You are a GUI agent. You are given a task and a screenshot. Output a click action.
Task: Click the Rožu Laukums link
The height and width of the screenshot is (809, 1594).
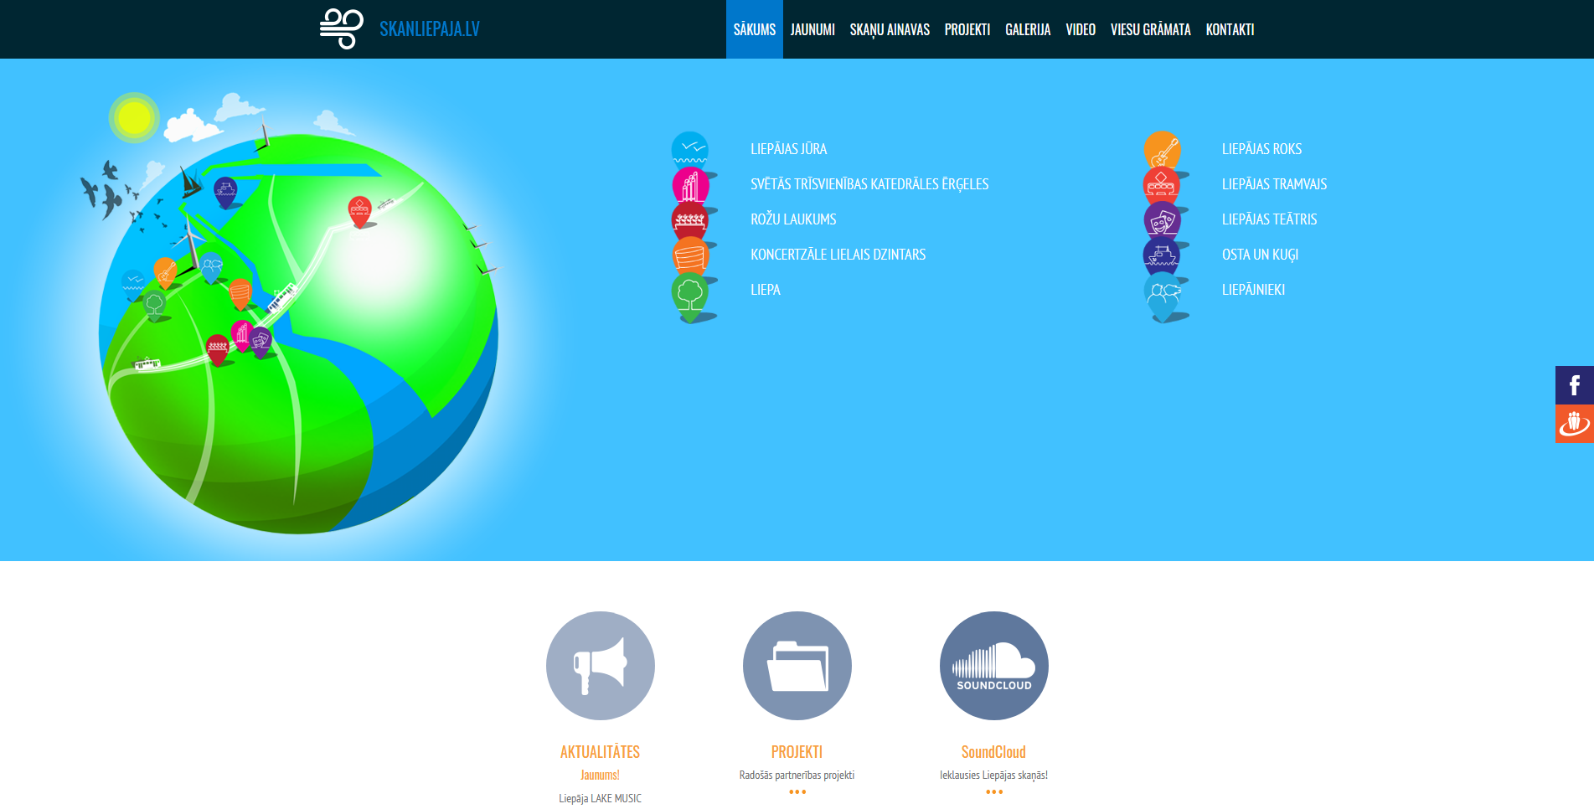coord(792,219)
